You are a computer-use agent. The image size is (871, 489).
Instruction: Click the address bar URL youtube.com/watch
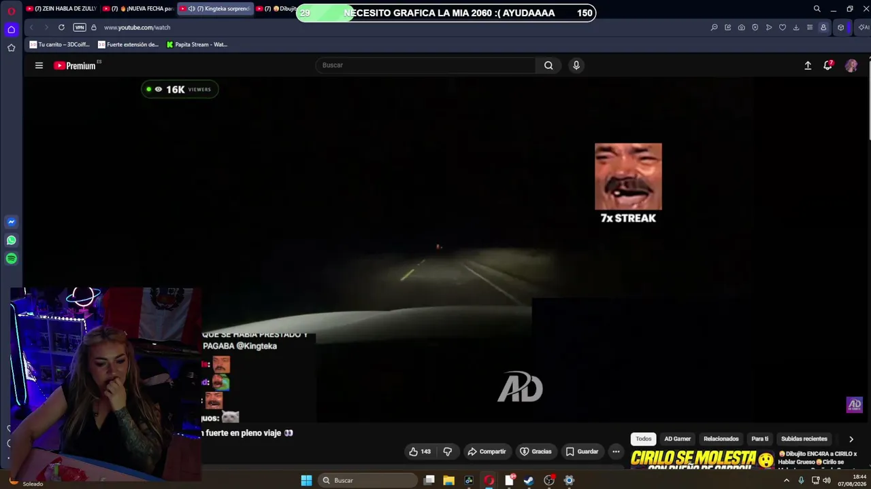click(137, 27)
